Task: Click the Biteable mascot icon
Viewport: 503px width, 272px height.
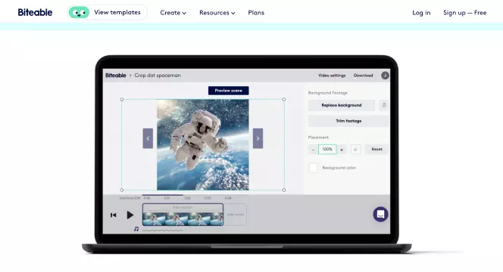Action: pyautogui.click(x=79, y=13)
